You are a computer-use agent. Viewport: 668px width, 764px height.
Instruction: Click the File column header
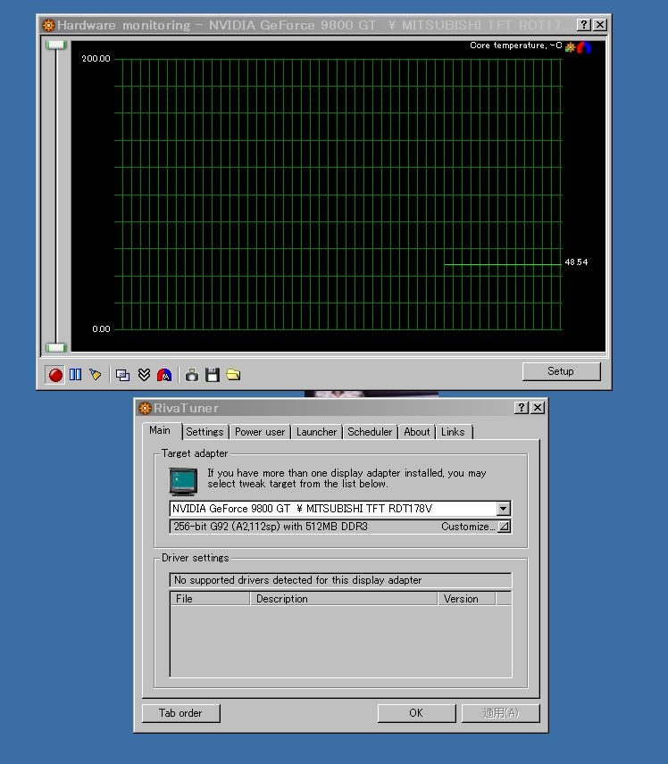[x=210, y=599]
